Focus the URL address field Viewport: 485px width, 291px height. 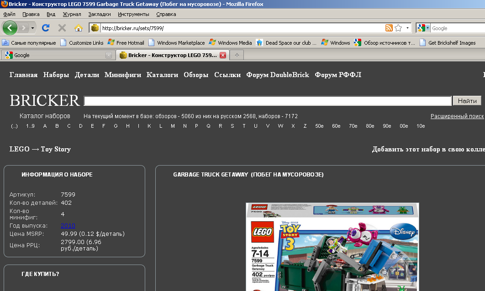click(x=243, y=28)
